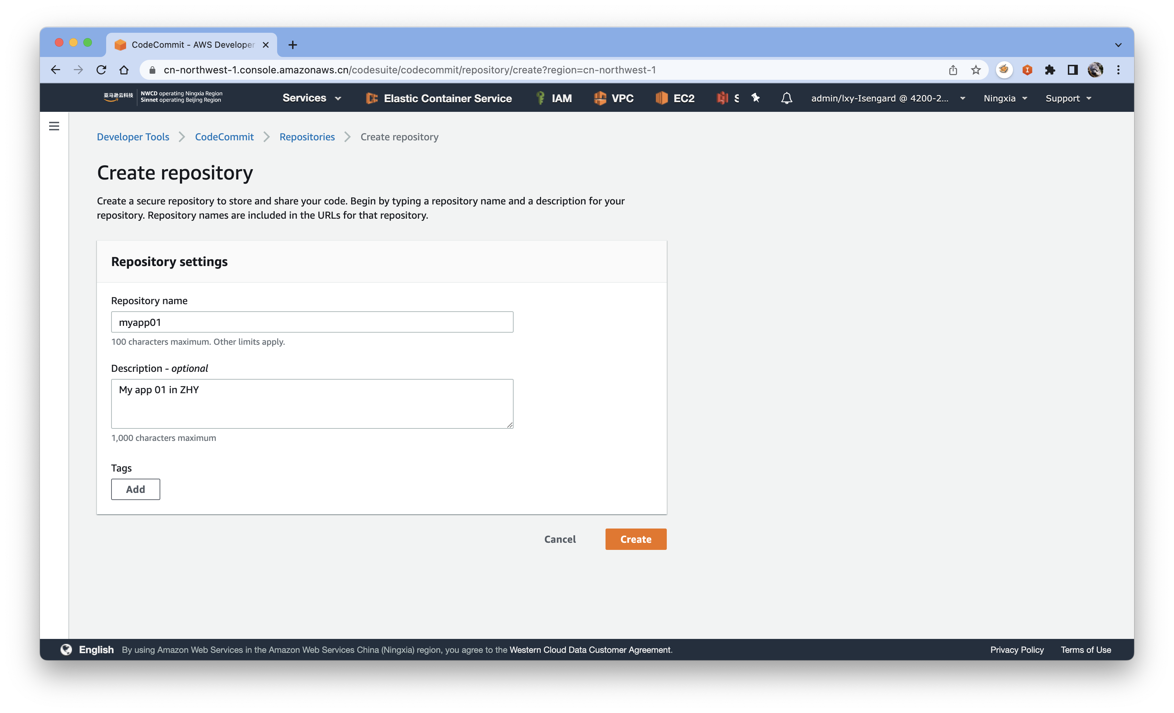Expand the tab search chevron
The width and height of the screenshot is (1174, 713).
click(1118, 45)
